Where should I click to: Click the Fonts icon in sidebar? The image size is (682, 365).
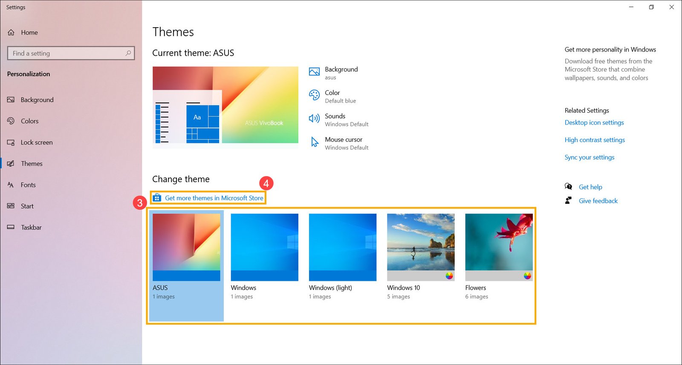[x=11, y=185]
